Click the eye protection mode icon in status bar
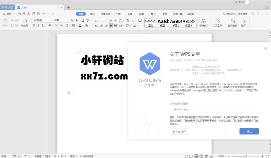The image size is (271, 158). [211, 156]
